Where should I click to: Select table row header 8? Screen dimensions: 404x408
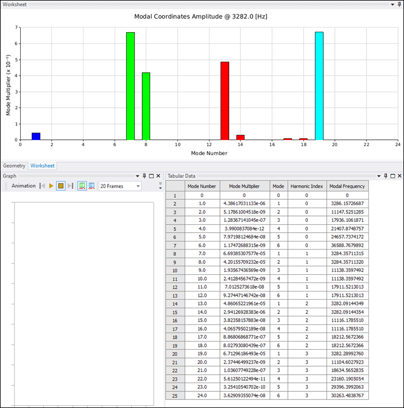tap(175, 254)
